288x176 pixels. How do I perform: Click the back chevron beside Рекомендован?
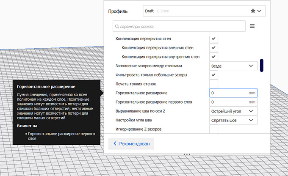pyautogui.click(x=115, y=143)
